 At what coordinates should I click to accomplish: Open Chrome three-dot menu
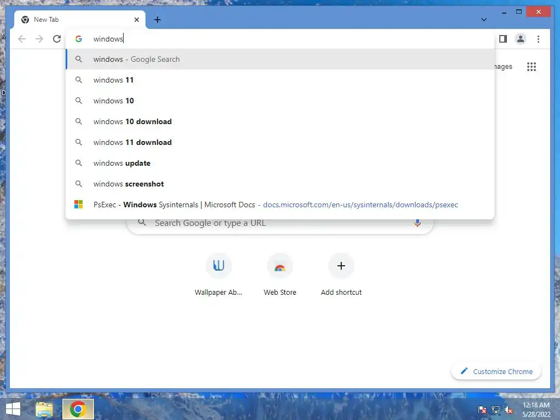coord(538,39)
